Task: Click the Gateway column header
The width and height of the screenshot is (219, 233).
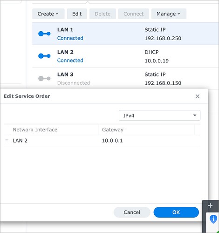Action: tap(146, 130)
